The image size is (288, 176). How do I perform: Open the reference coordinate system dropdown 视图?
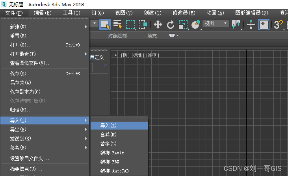coord(216,23)
